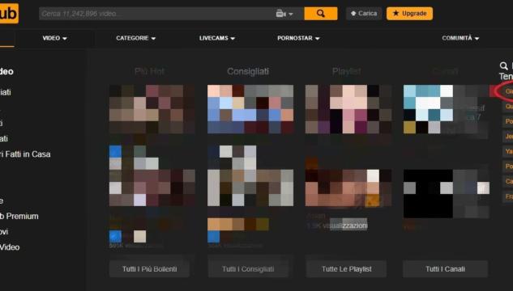Expand the CATEGORIE navigation menu
Viewport: 513px width, 291px height.
tap(136, 38)
